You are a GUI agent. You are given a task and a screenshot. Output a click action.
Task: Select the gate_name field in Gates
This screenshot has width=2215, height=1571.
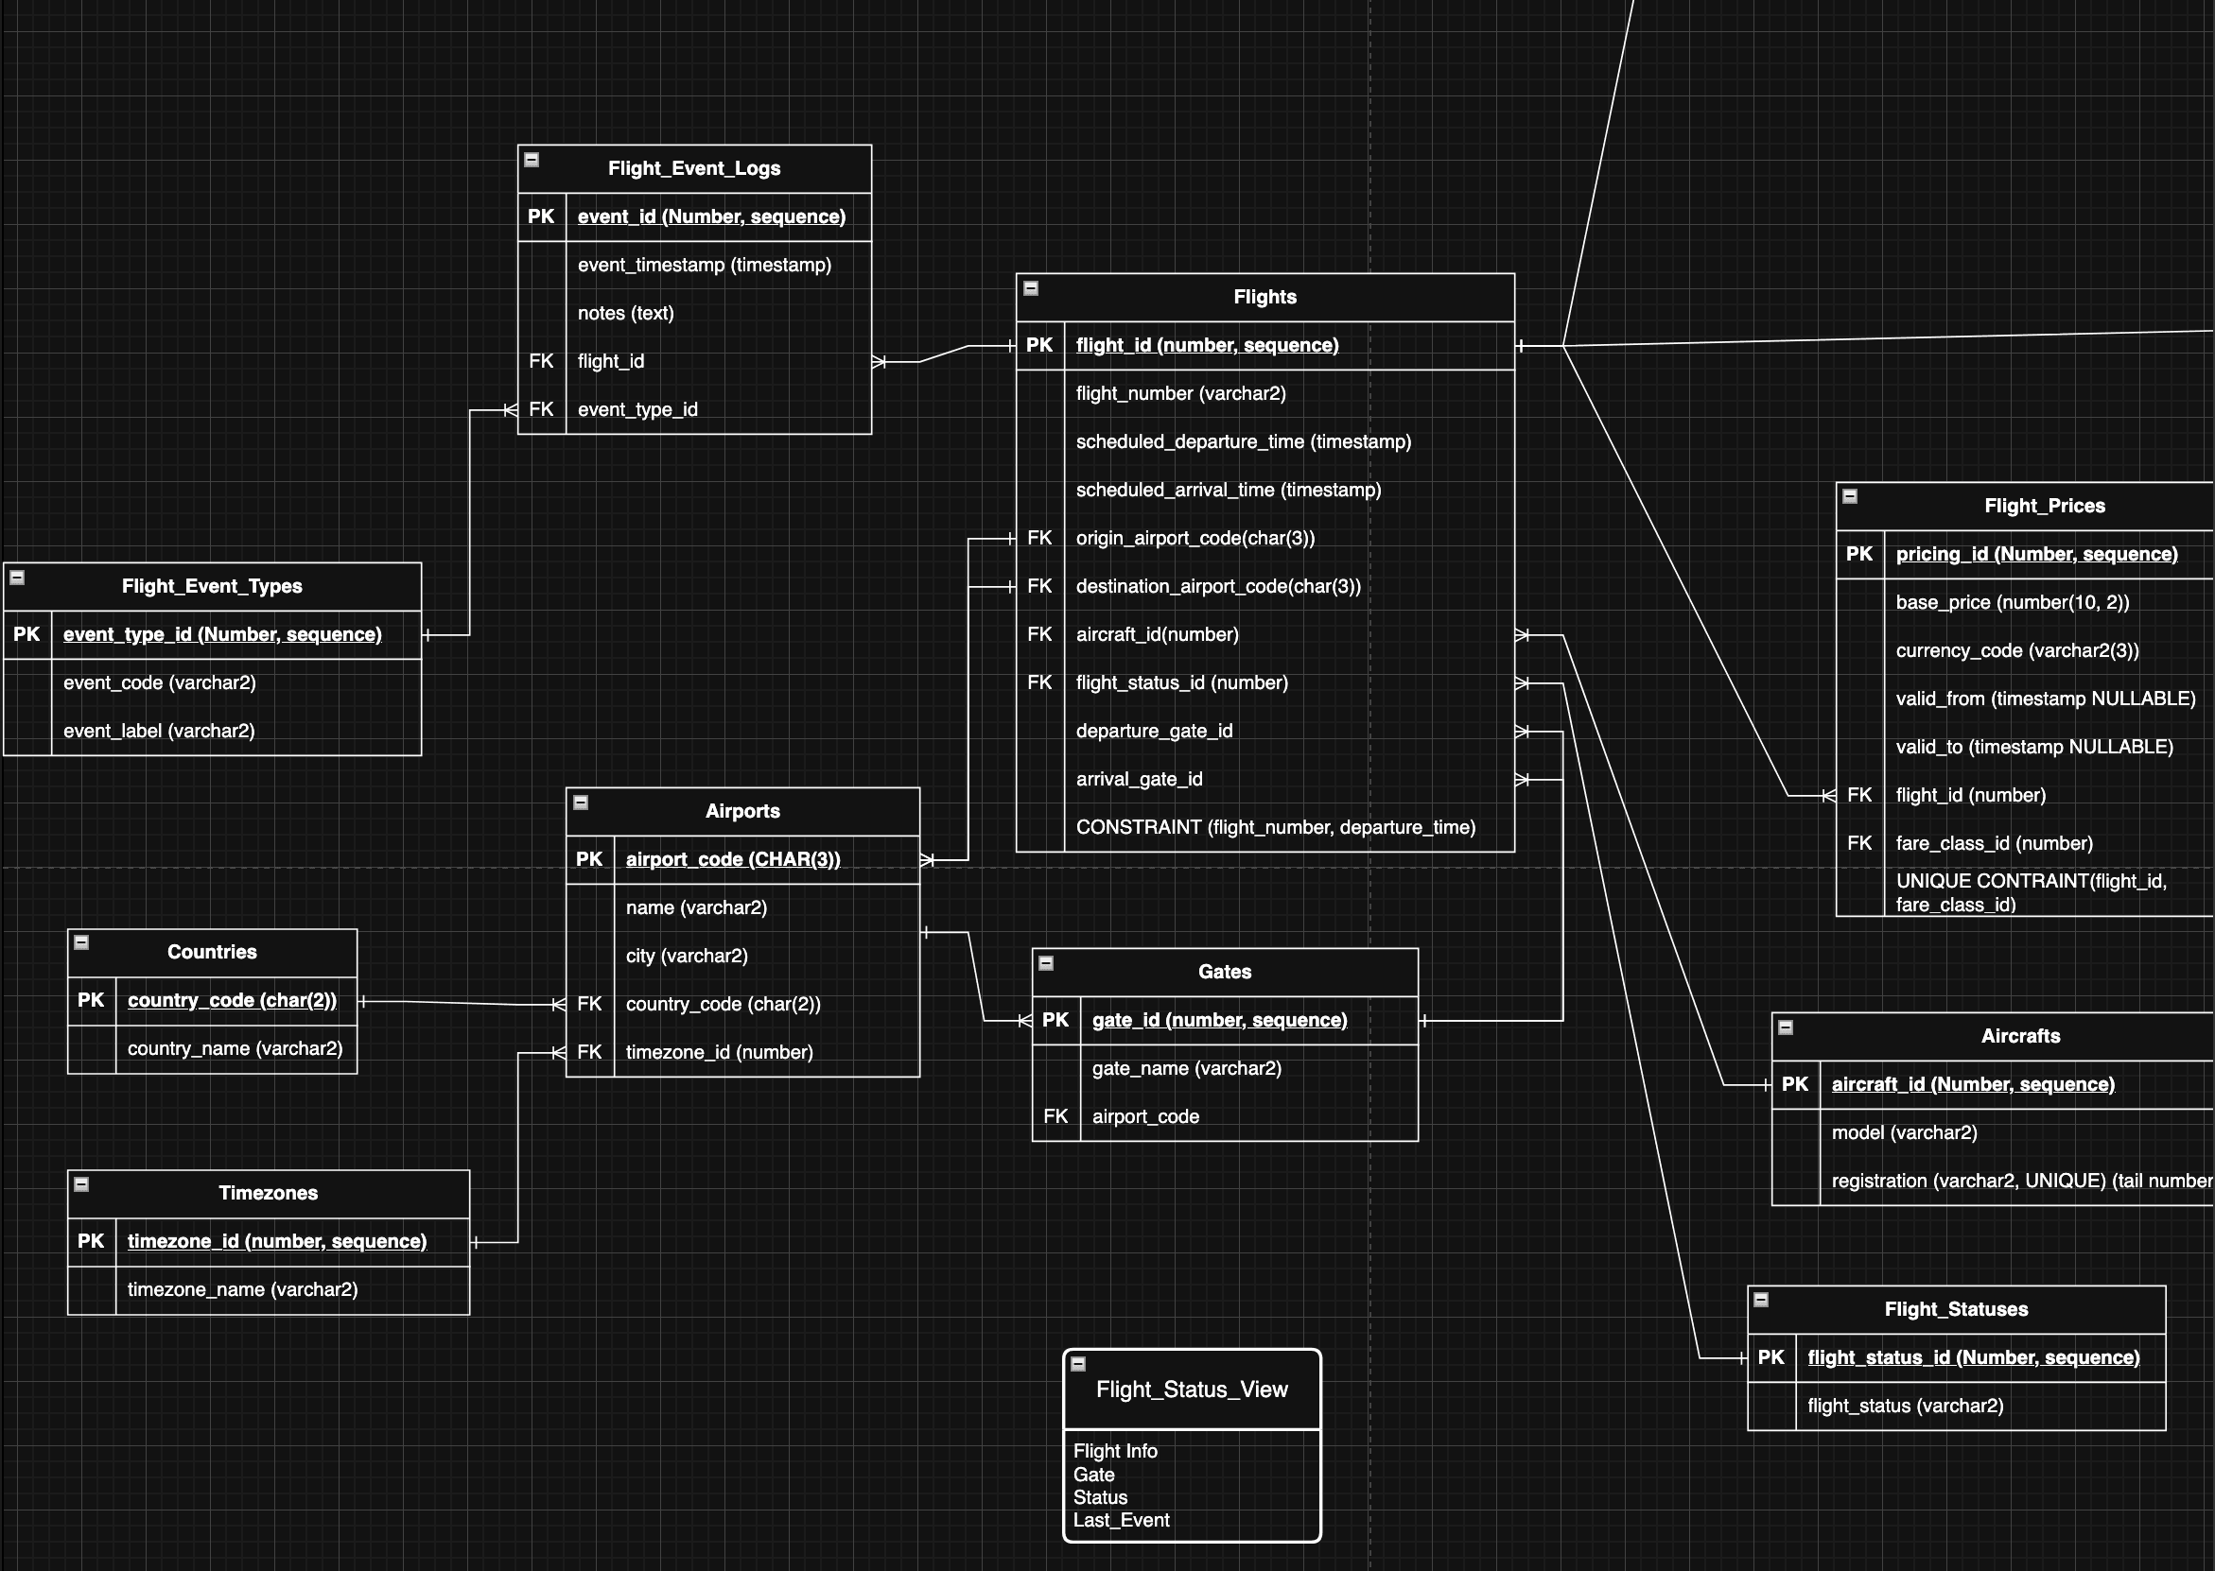(1185, 1068)
